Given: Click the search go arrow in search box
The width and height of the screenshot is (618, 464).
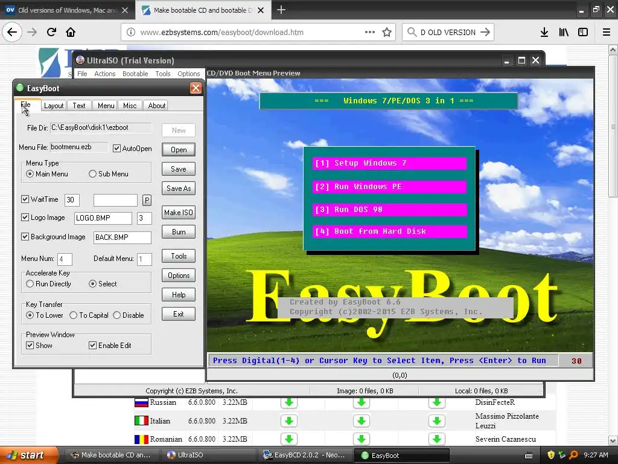Looking at the screenshot, I should pos(485,32).
